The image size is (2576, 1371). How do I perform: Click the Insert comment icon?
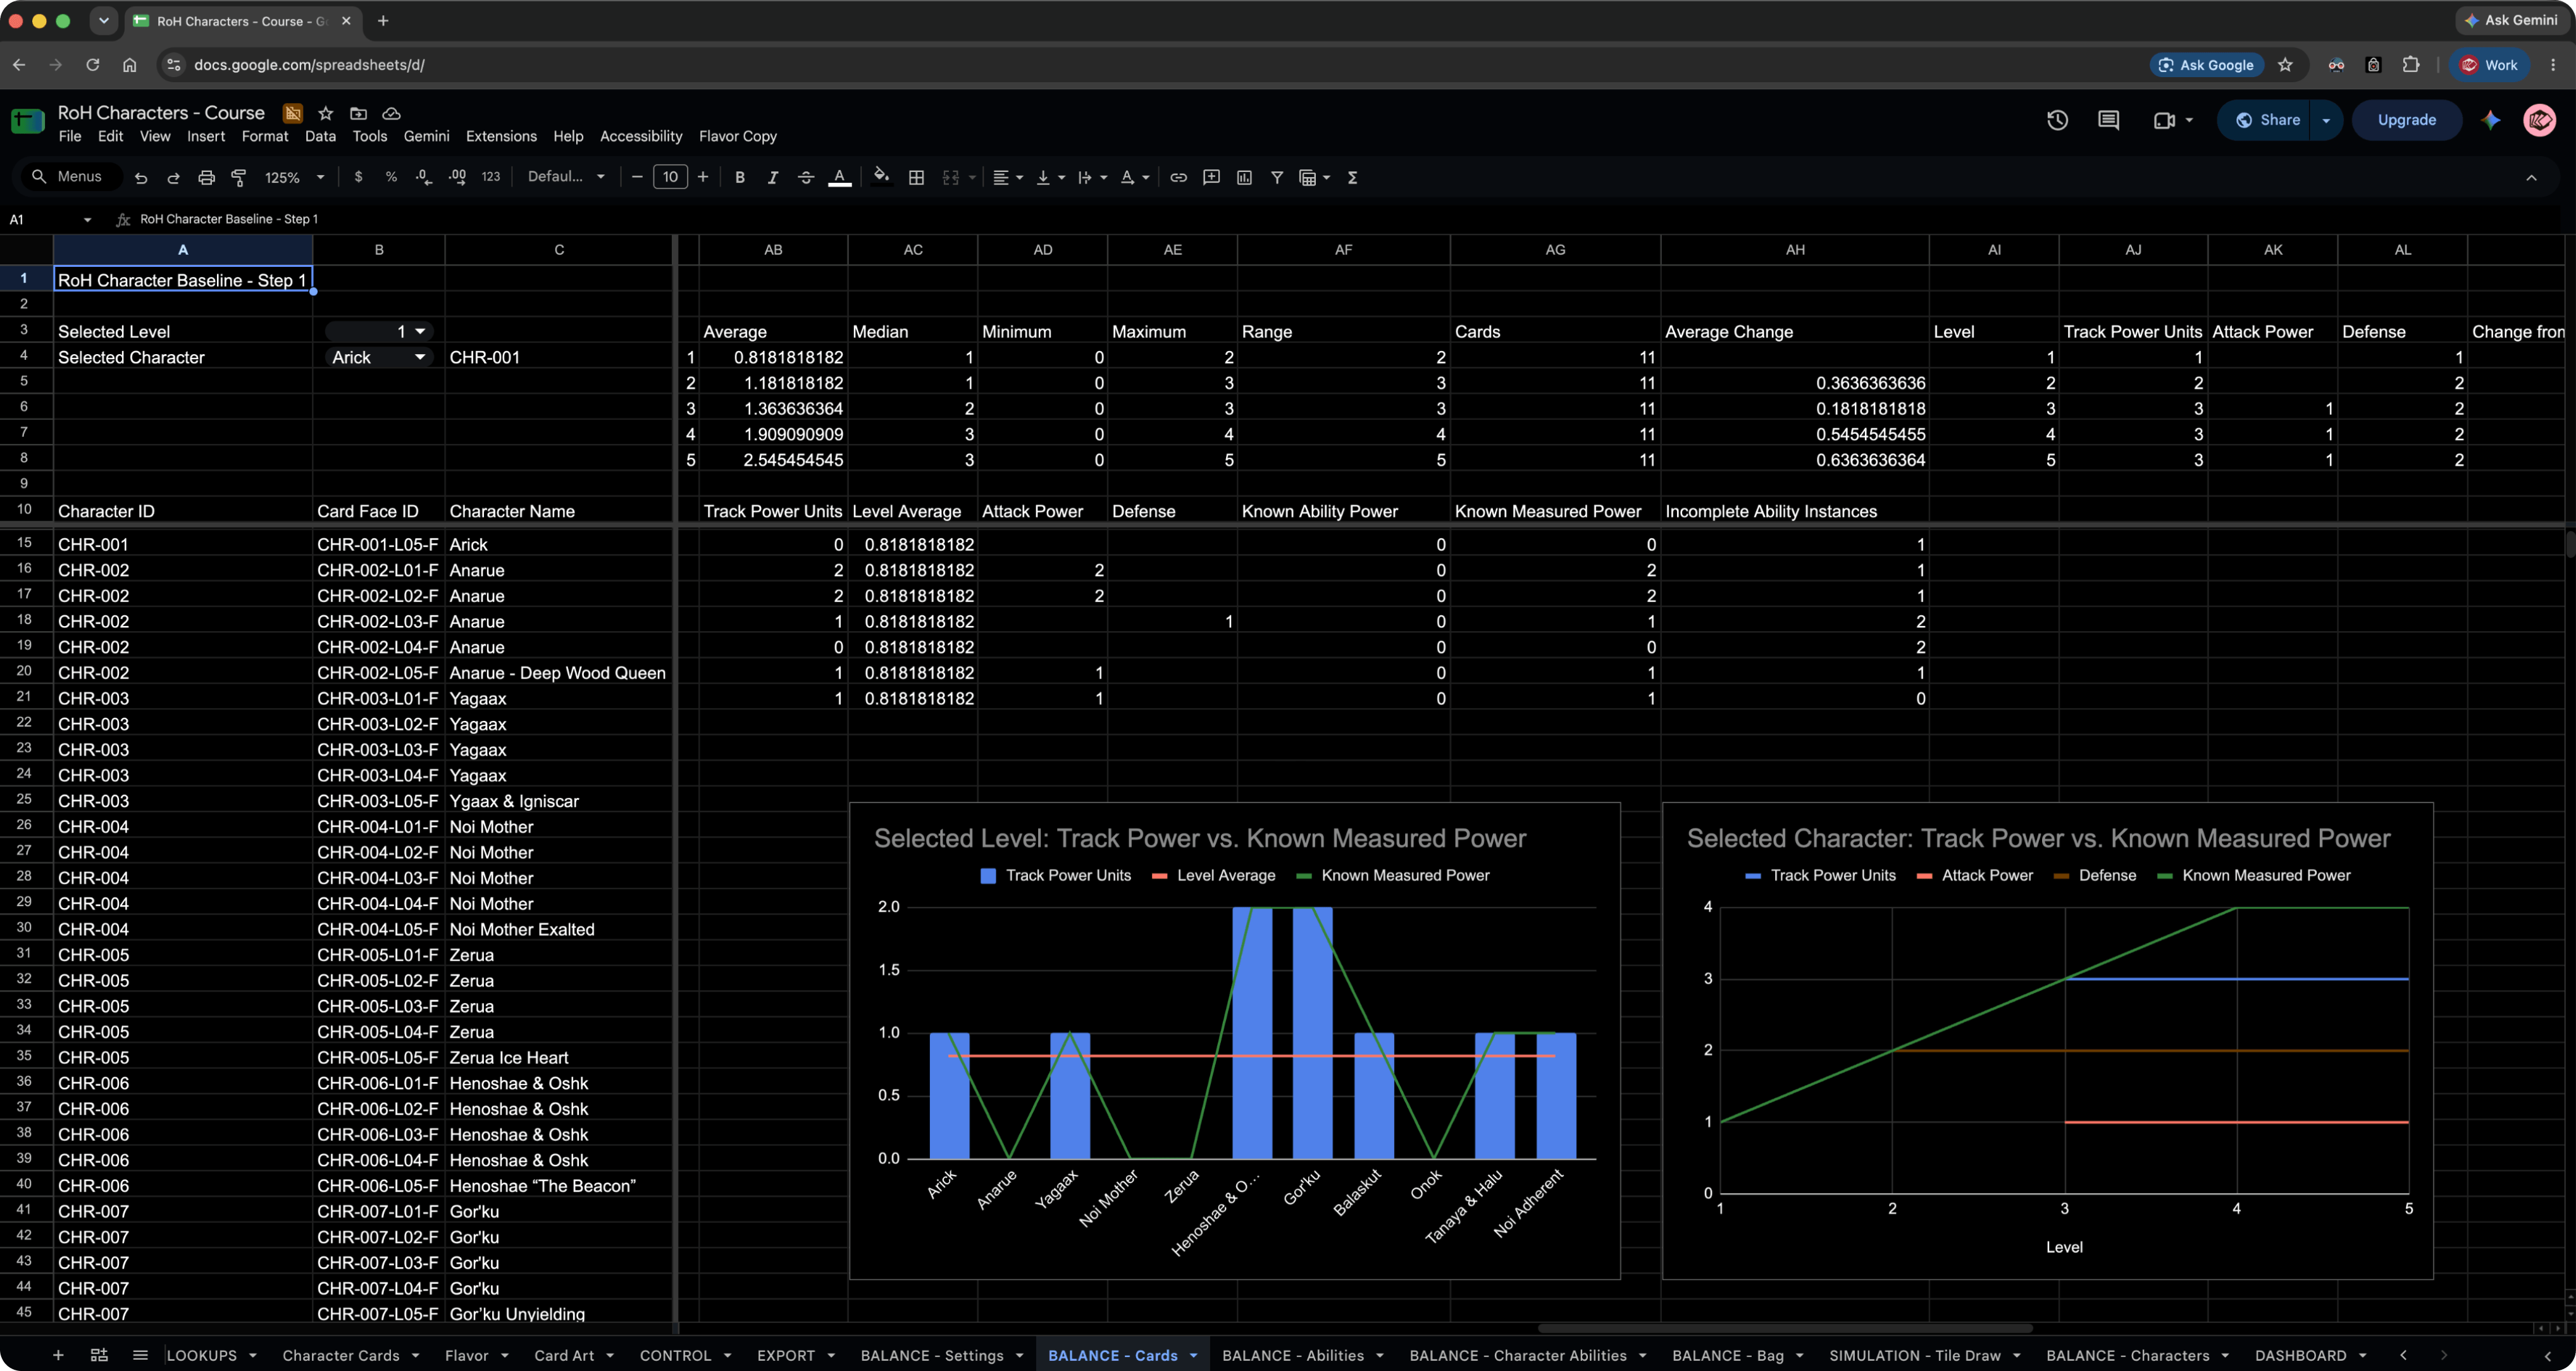pyautogui.click(x=1211, y=177)
